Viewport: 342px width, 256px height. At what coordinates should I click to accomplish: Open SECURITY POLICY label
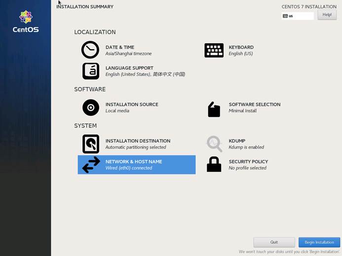248,162
